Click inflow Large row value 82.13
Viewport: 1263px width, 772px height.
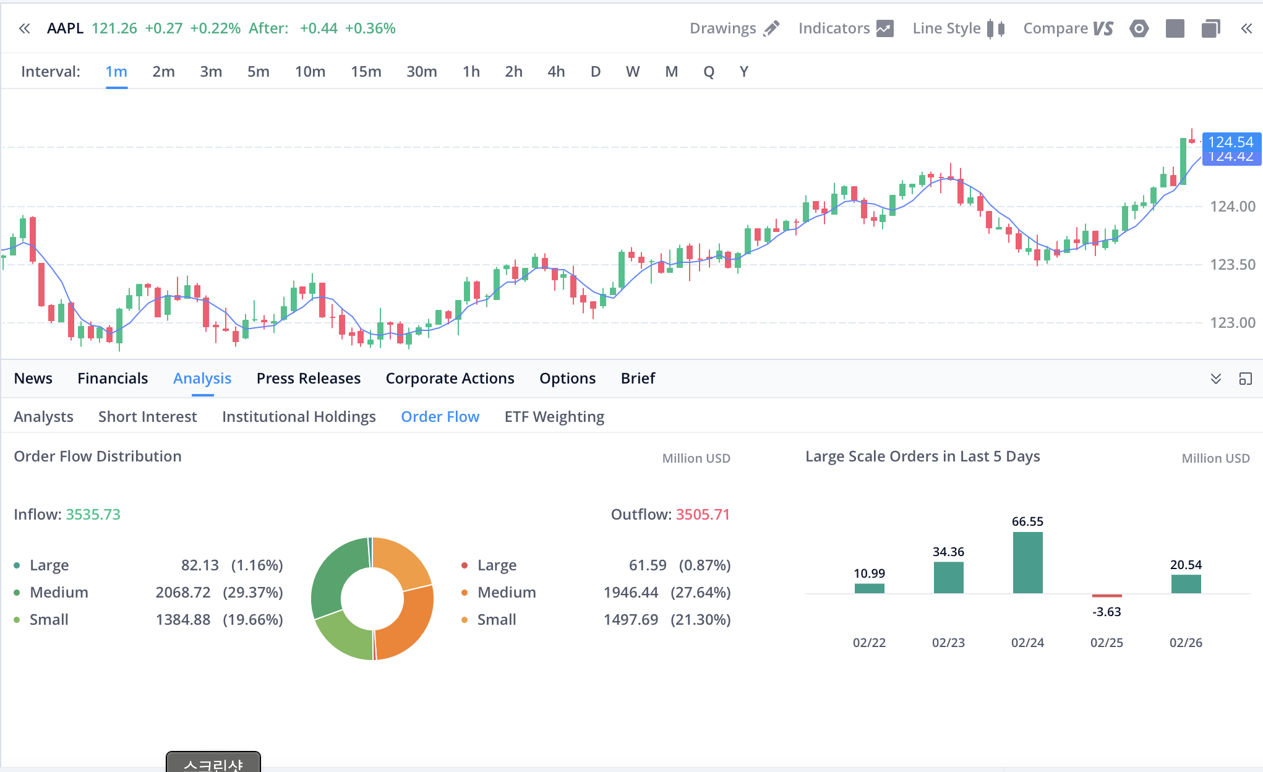click(x=200, y=565)
